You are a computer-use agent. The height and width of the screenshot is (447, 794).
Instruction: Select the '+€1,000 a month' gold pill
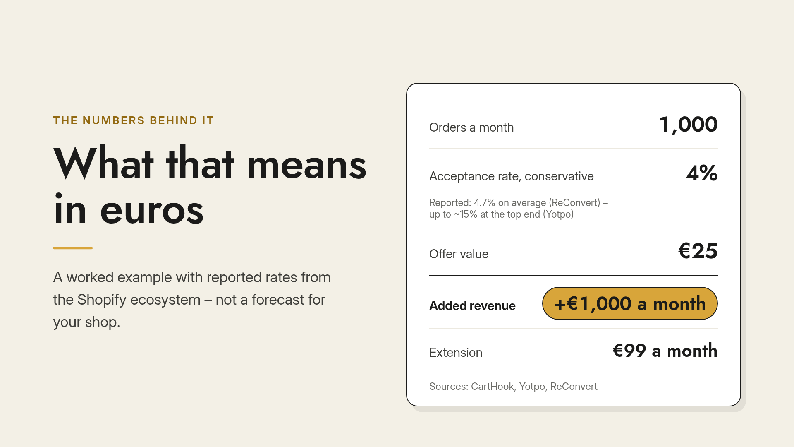pos(630,303)
